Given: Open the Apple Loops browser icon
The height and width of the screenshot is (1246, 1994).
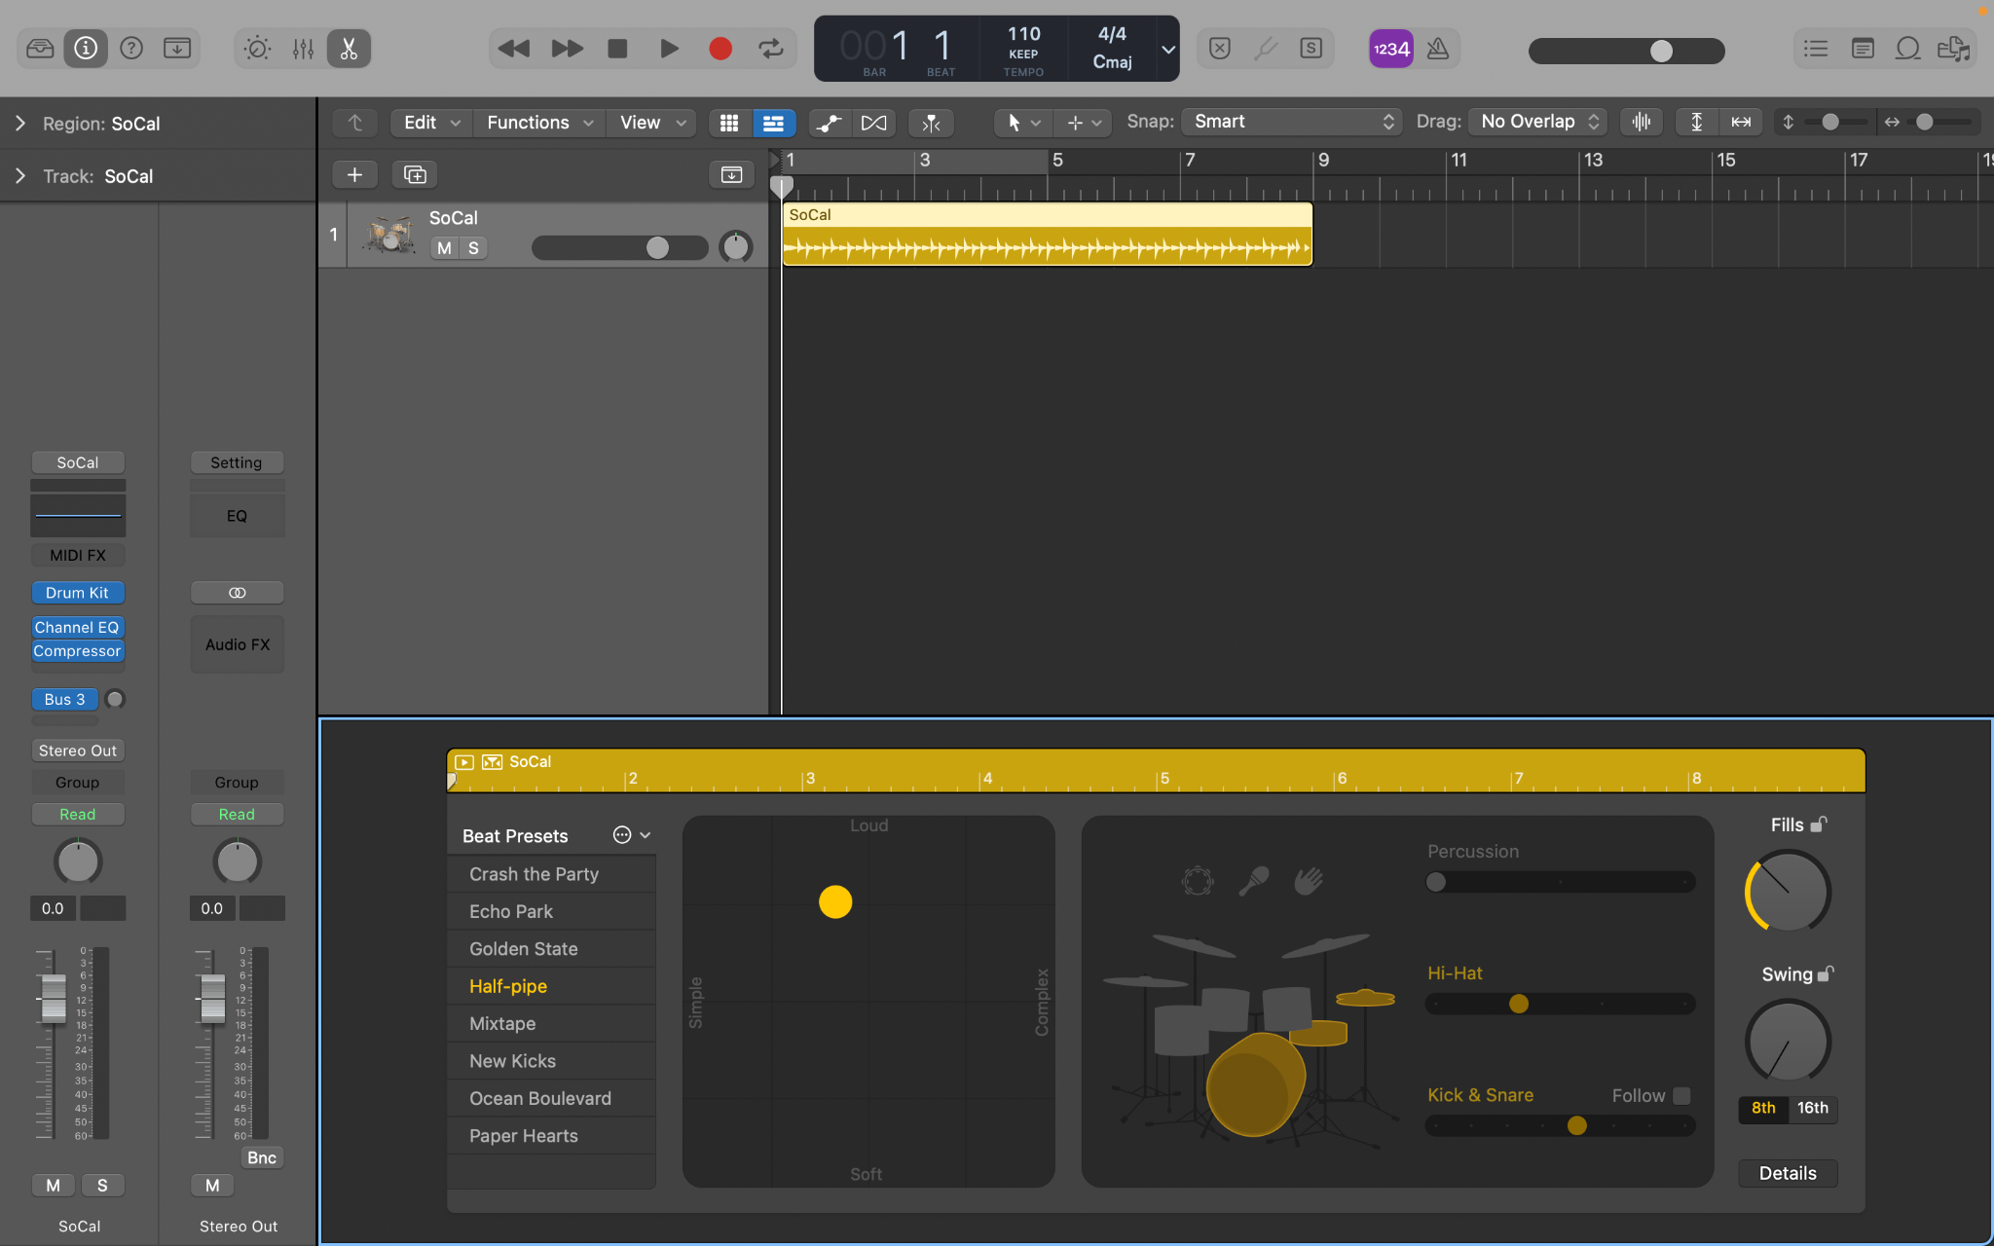Looking at the screenshot, I should tap(1907, 48).
